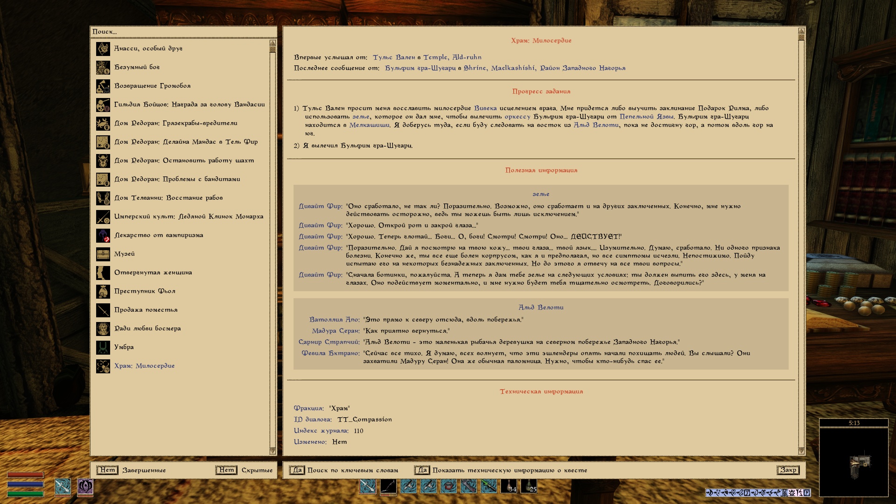Select Храм: Милосердие in quest list

(x=144, y=366)
